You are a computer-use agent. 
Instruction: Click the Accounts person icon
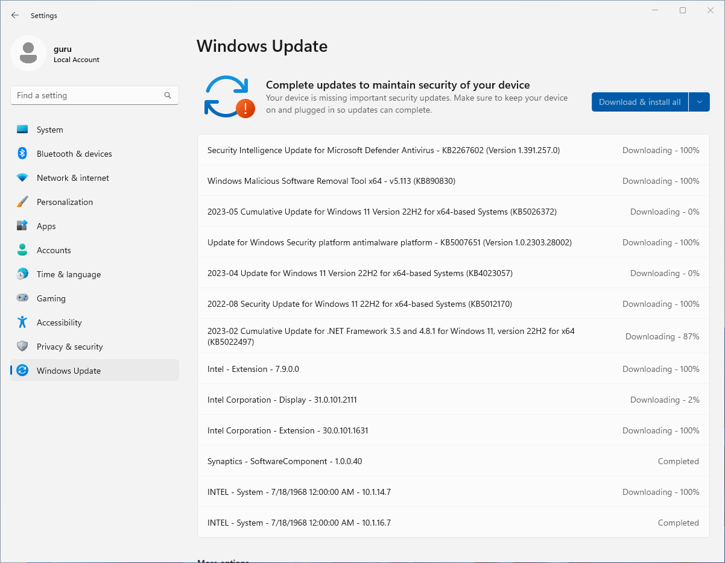coord(22,250)
